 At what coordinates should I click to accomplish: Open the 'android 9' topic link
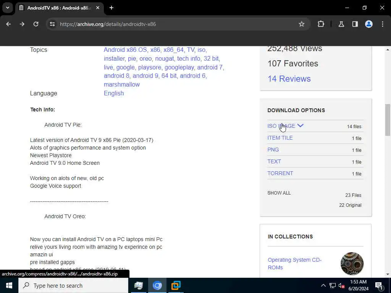(x=145, y=76)
